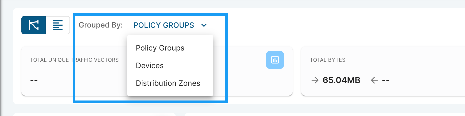Image resolution: width=465 pixels, height=116 pixels.
Task: Click the POLICY GROUPS dropdown label
Action: [x=164, y=25]
